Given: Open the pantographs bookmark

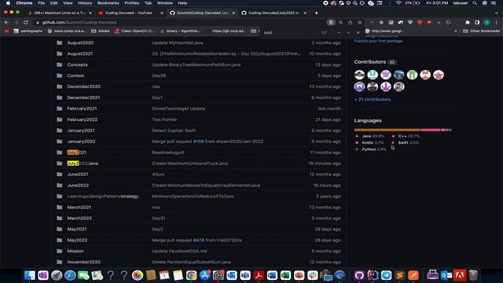Looking at the screenshot, I should 28,31.
